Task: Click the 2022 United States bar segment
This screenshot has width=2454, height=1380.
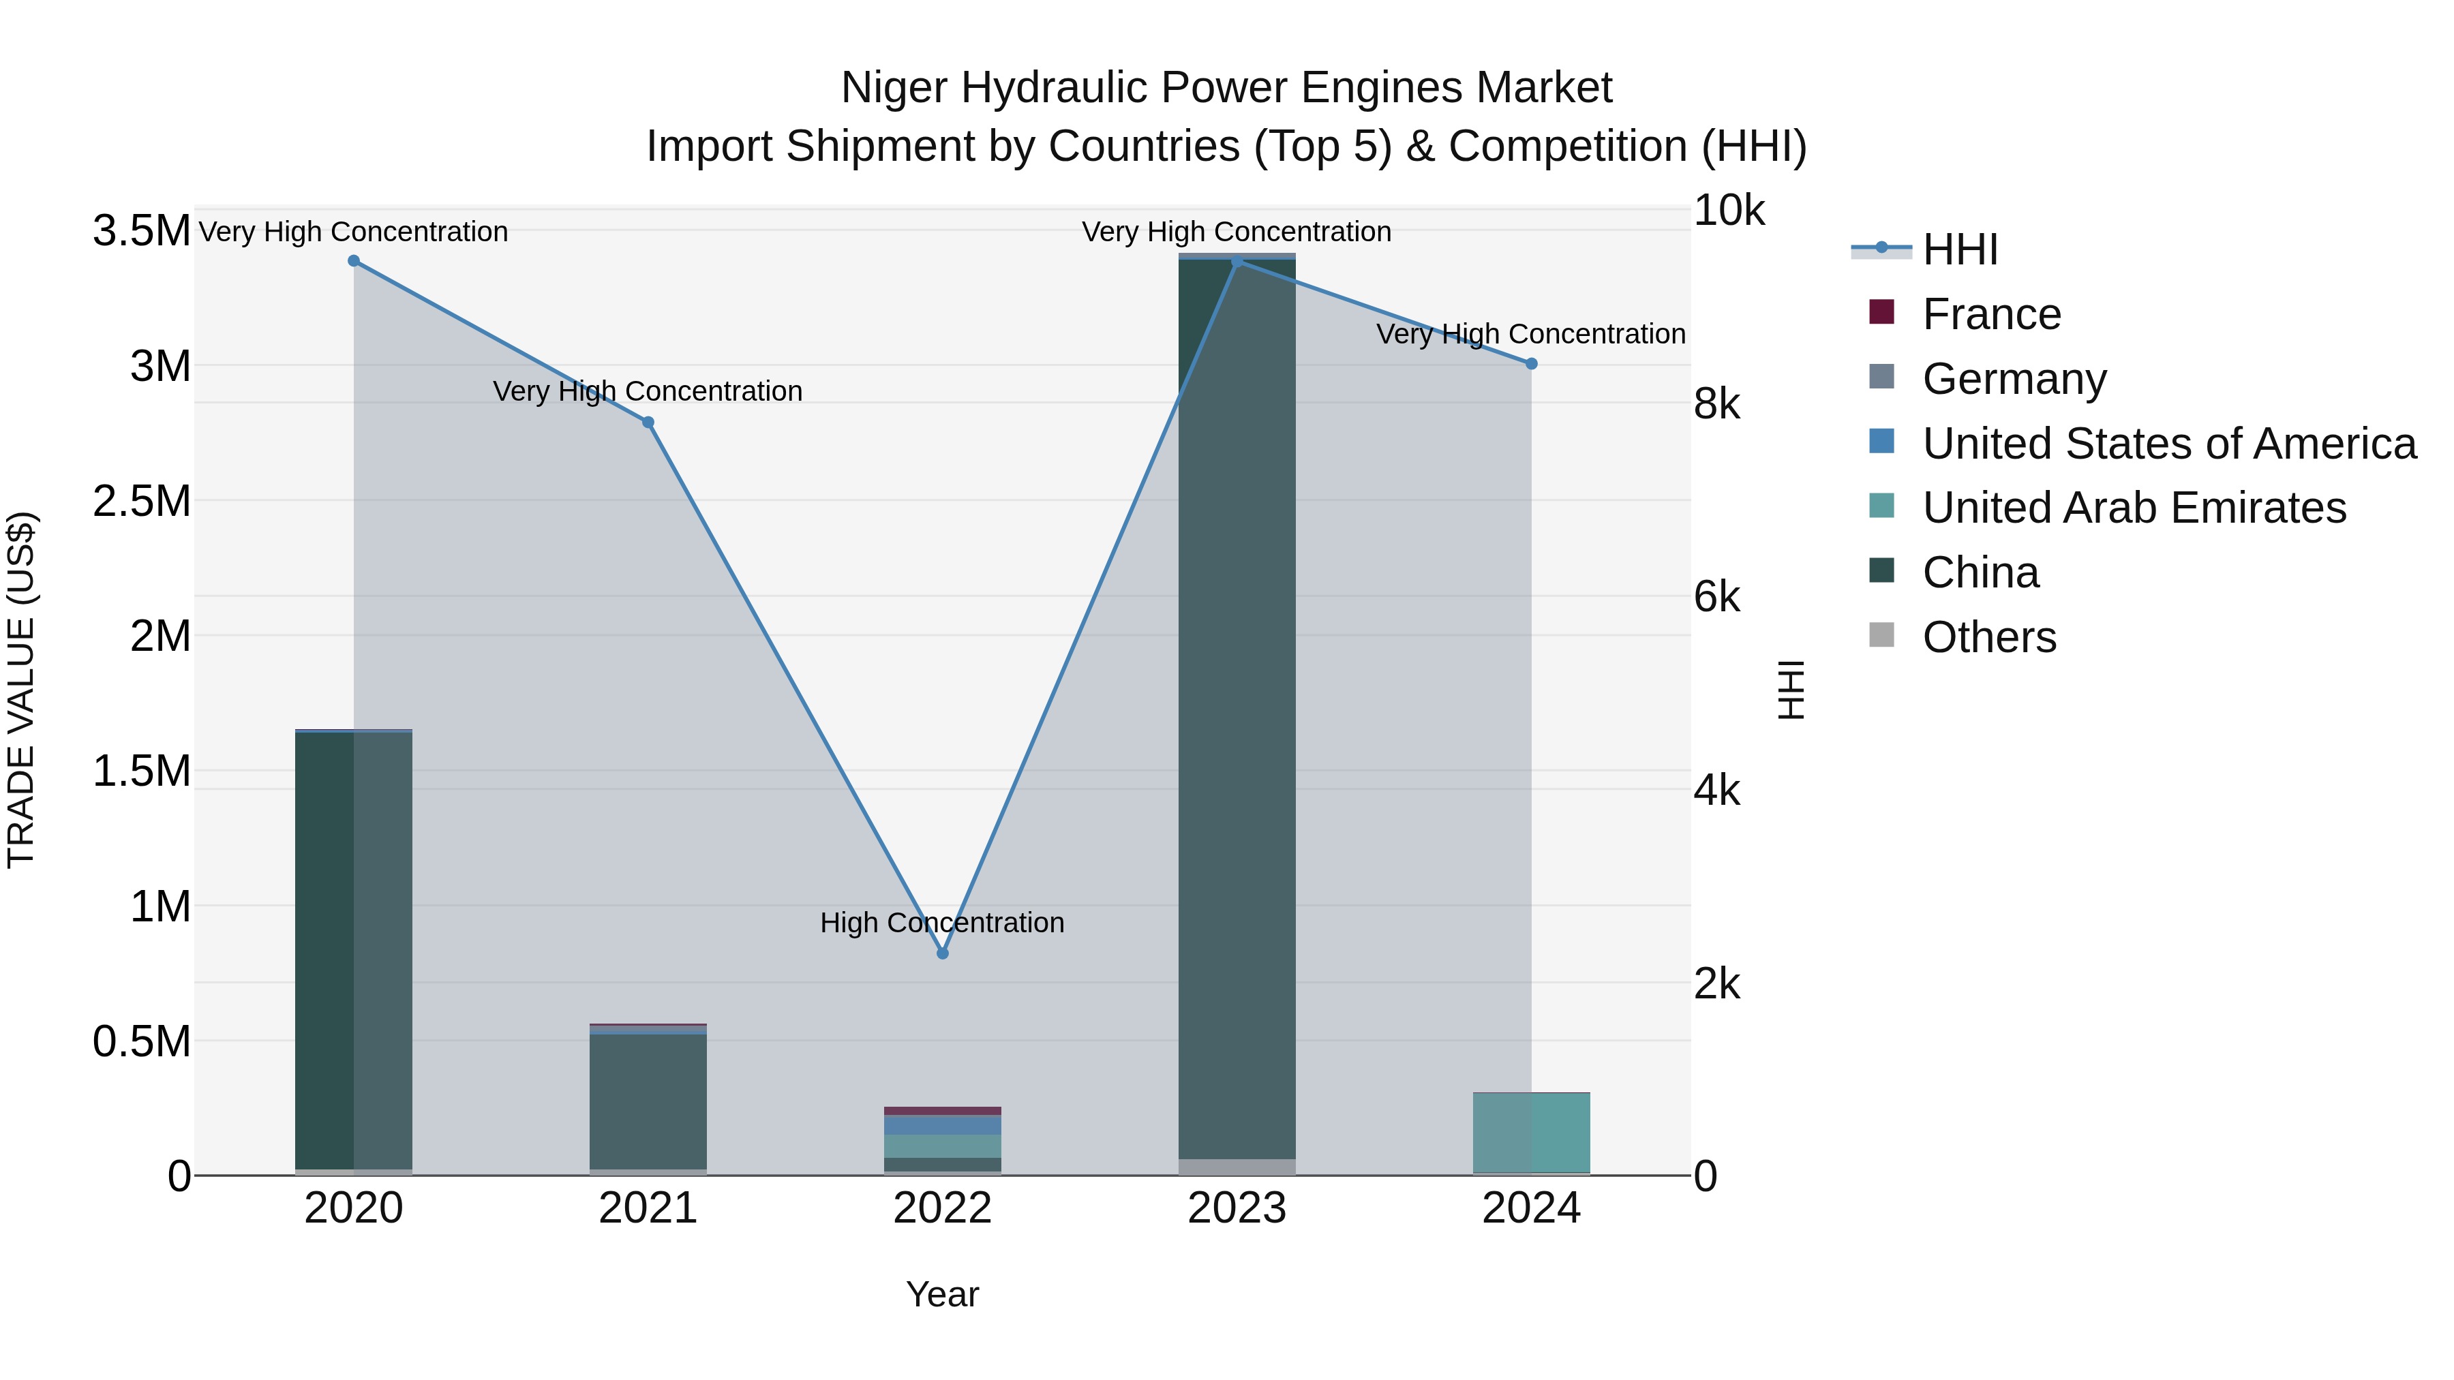Action: tap(942, 1124)
